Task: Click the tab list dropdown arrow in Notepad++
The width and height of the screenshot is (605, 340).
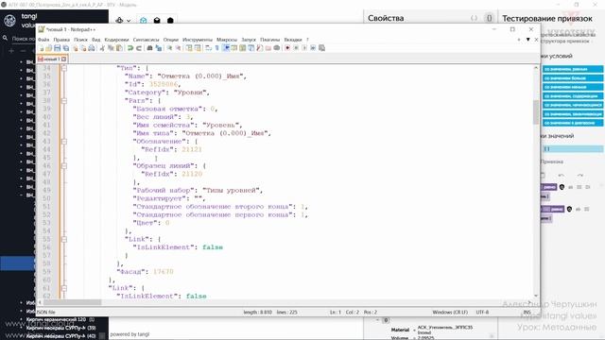Action: (527, 40)
